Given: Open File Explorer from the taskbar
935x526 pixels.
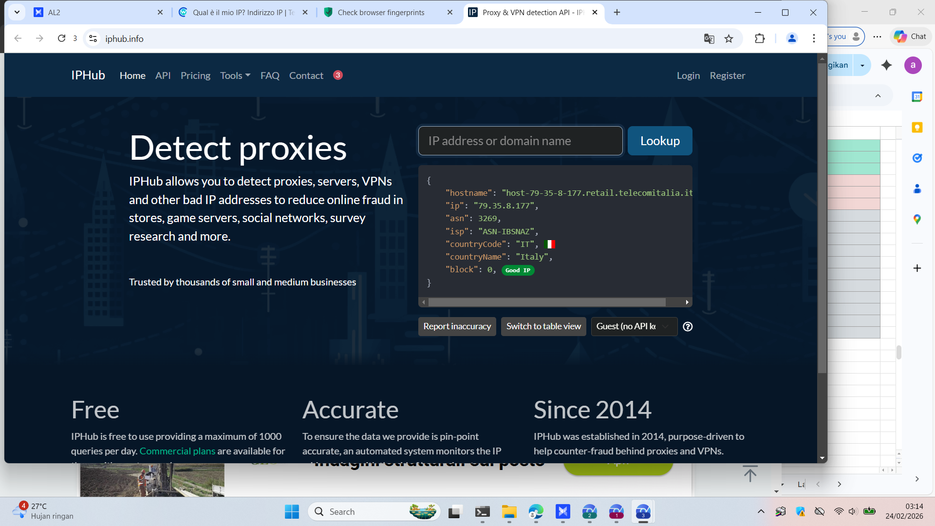Looking at the screenshot, I should (509, 512).
